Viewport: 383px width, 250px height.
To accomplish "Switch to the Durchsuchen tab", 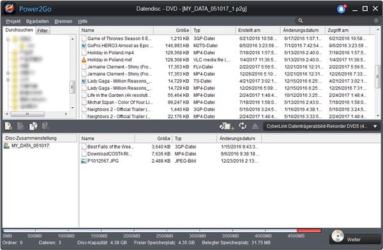I will [19, 30].
